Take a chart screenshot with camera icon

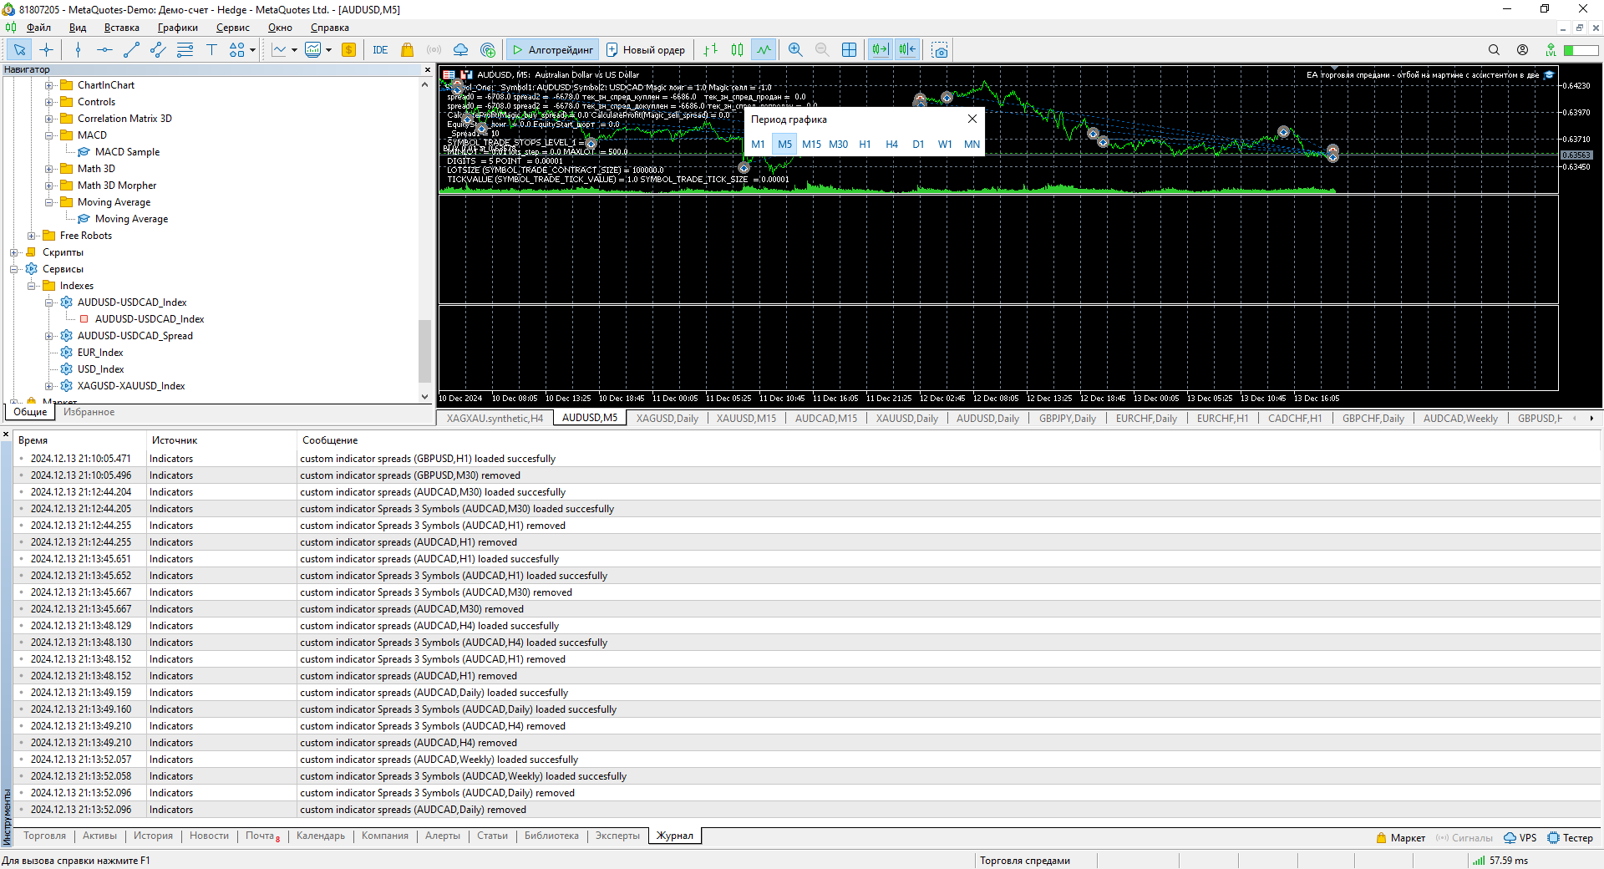pos(940,50)
